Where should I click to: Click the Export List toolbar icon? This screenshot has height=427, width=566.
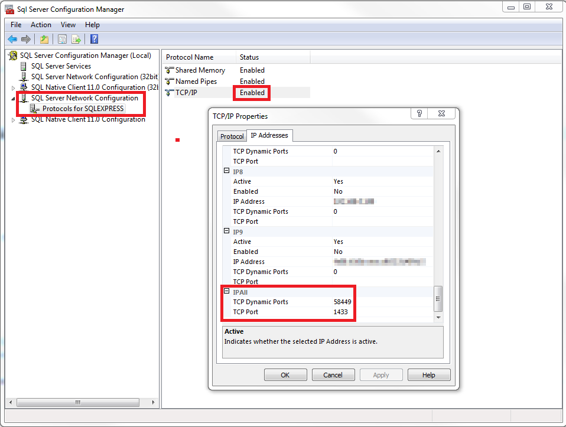coord(77,39)
